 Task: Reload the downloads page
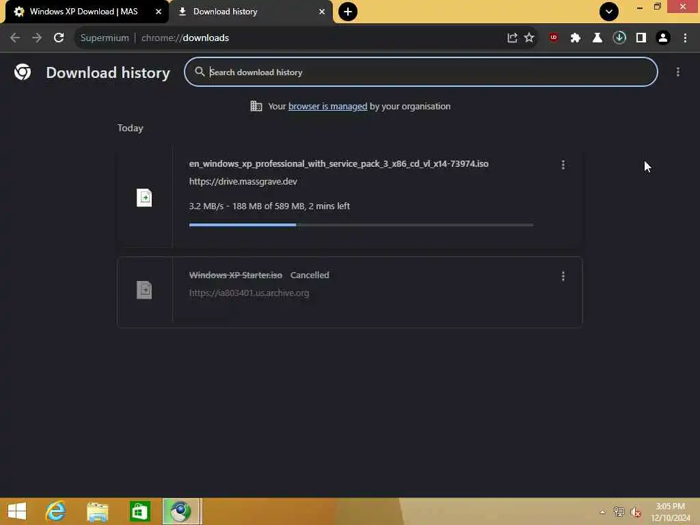[59, 38]
